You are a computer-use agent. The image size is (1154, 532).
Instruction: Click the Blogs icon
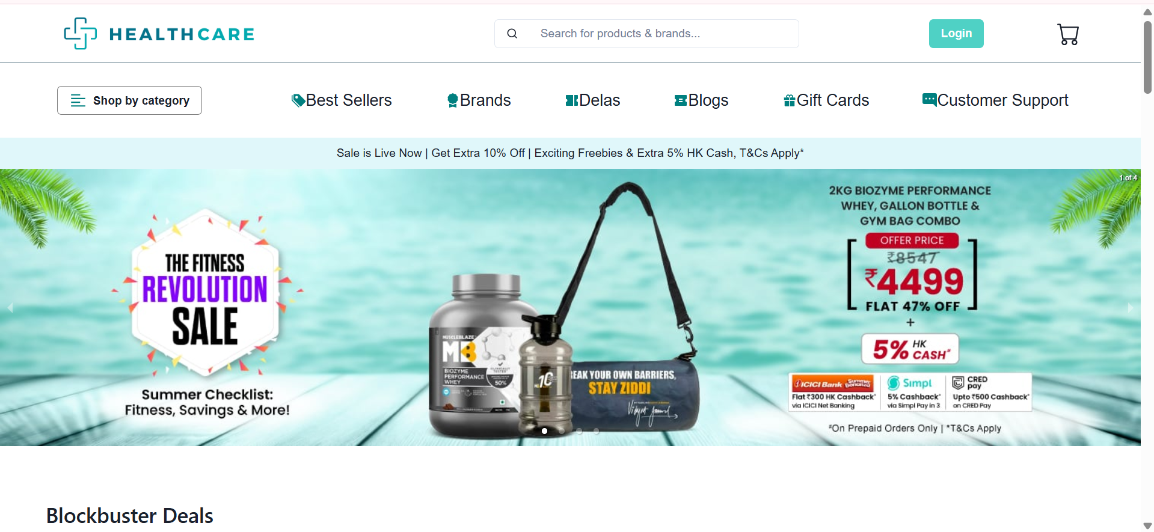(680, 100)
